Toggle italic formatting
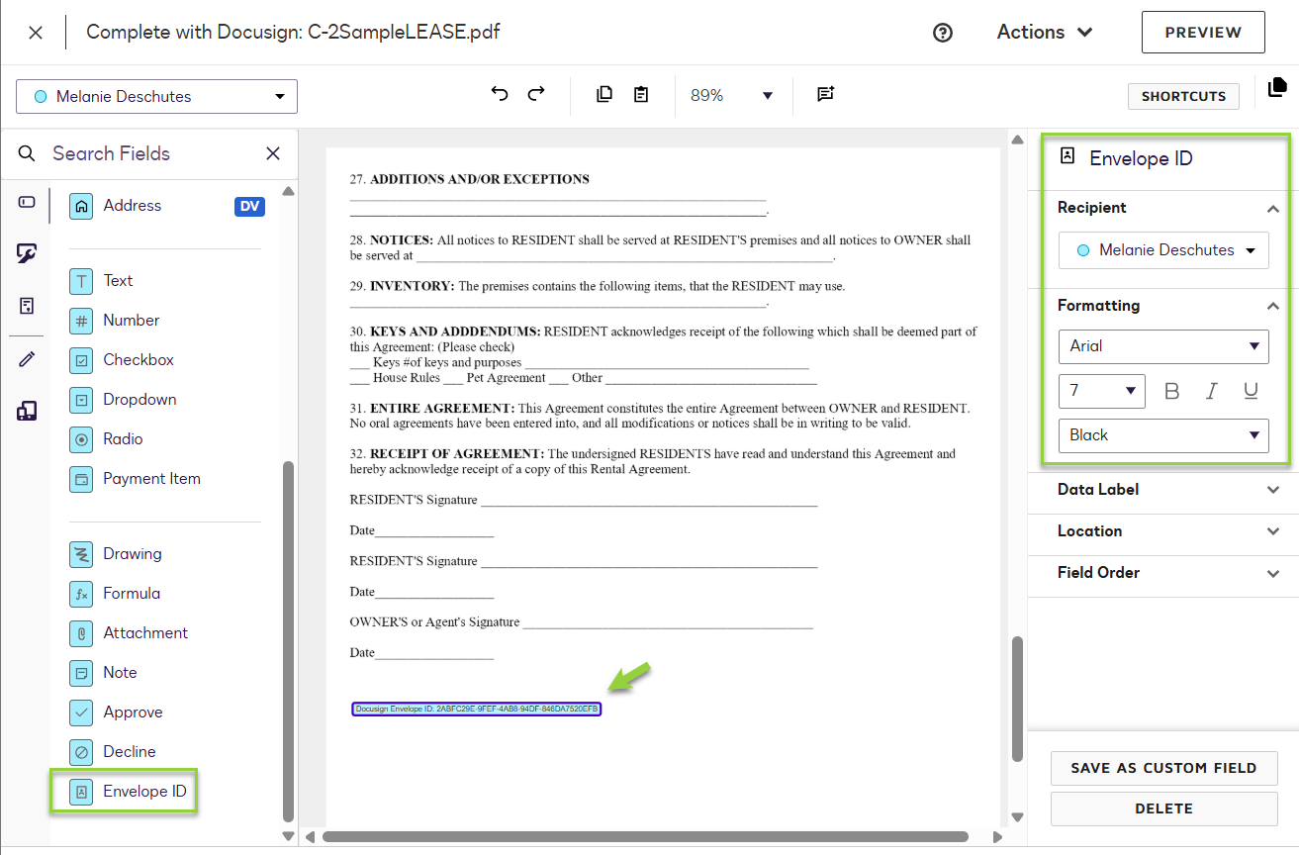Screen dimensions: 1299x855 1211,391
